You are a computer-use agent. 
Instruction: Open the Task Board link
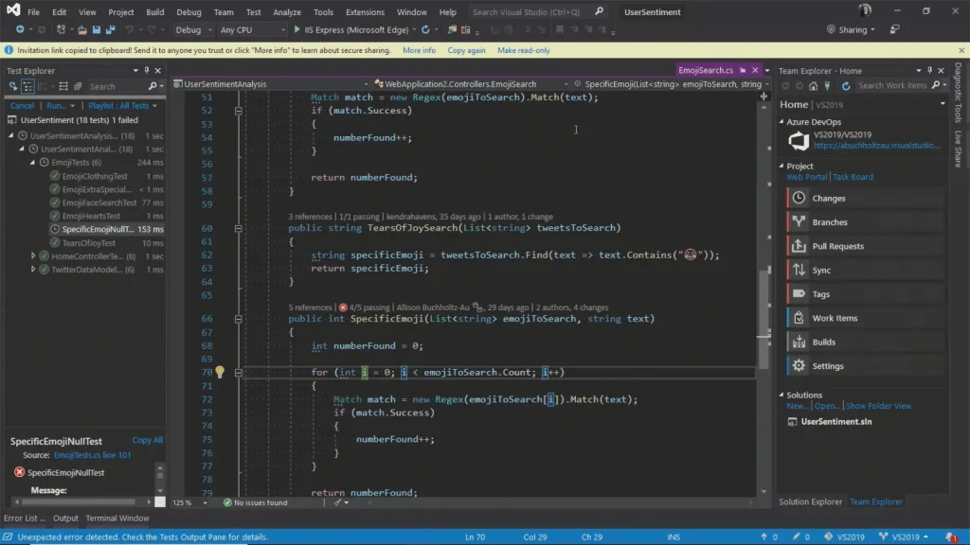coord(853,177)
